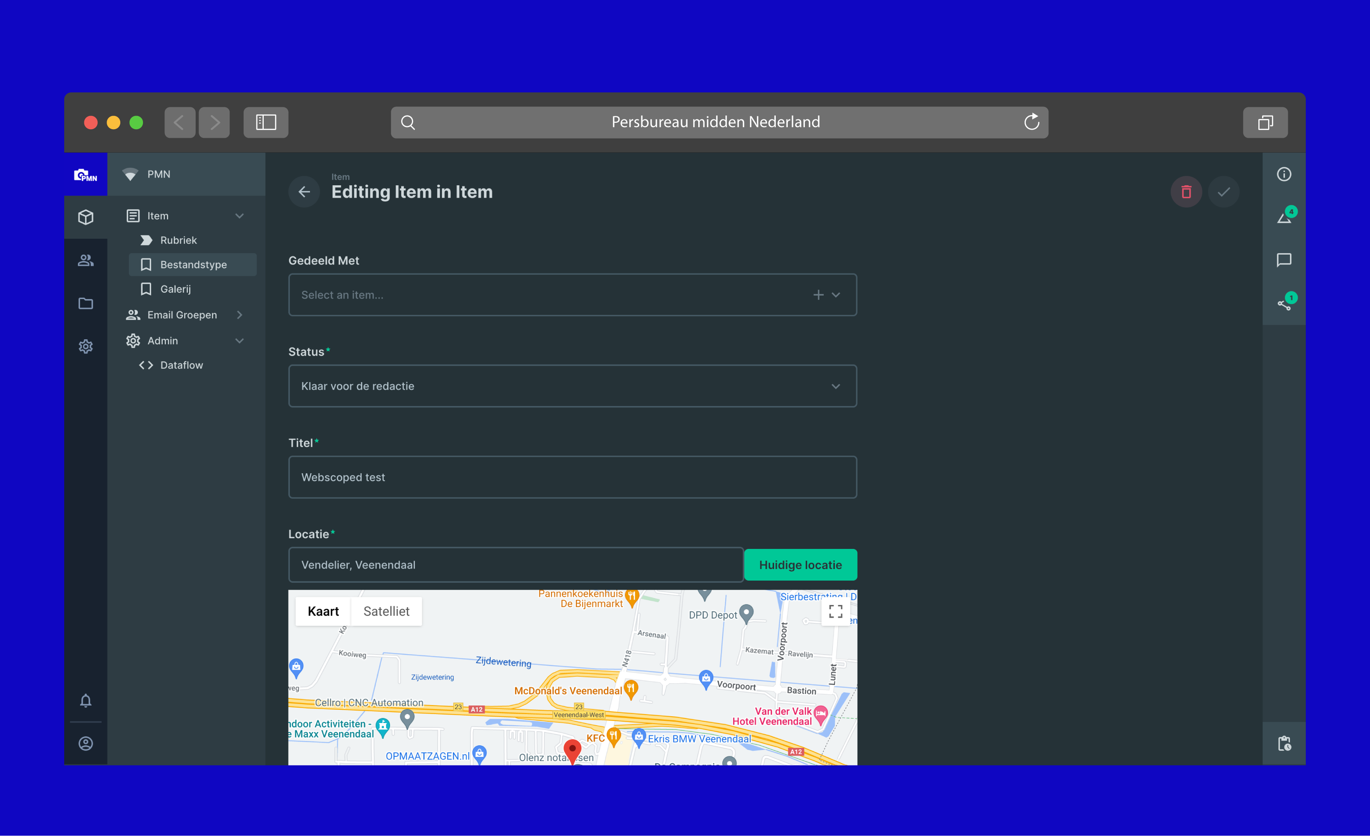Select the Kaart map view

(323, 611)
